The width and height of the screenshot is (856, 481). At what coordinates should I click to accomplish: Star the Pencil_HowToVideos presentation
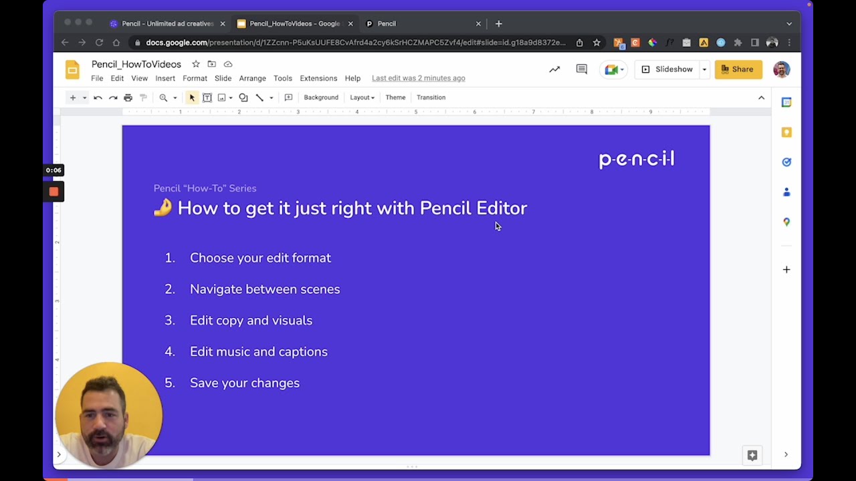click(x=196, y=64)
